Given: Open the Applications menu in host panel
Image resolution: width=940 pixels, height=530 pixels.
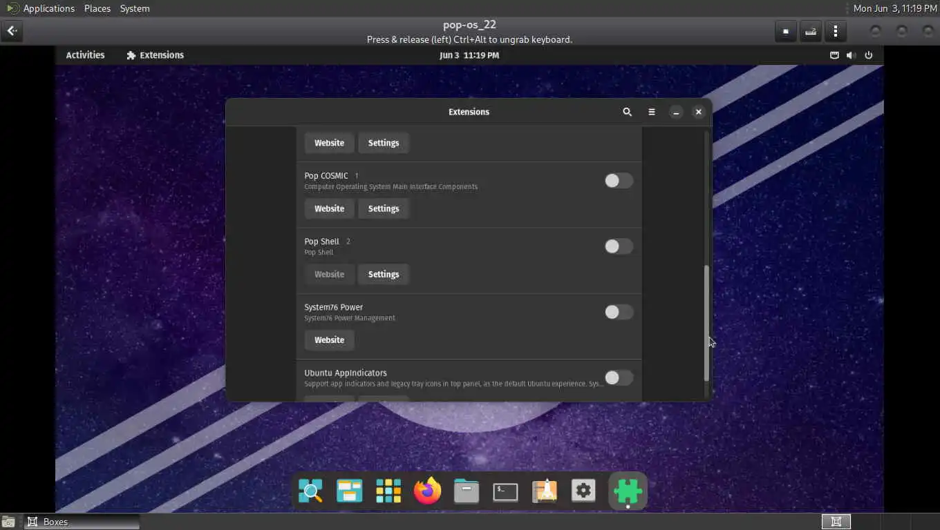Looking at the screenshot, I should point(48,8).
